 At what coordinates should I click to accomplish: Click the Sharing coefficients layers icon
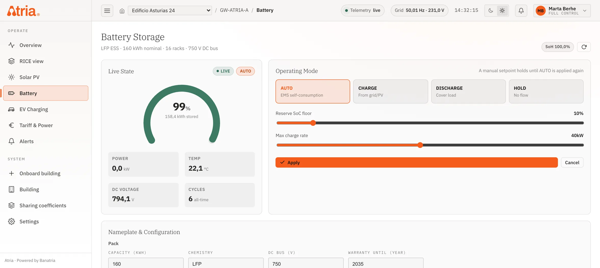click(11, 205)
